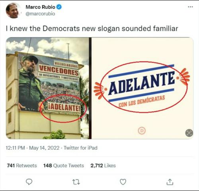Open the share upload icon

pos(170,182)
